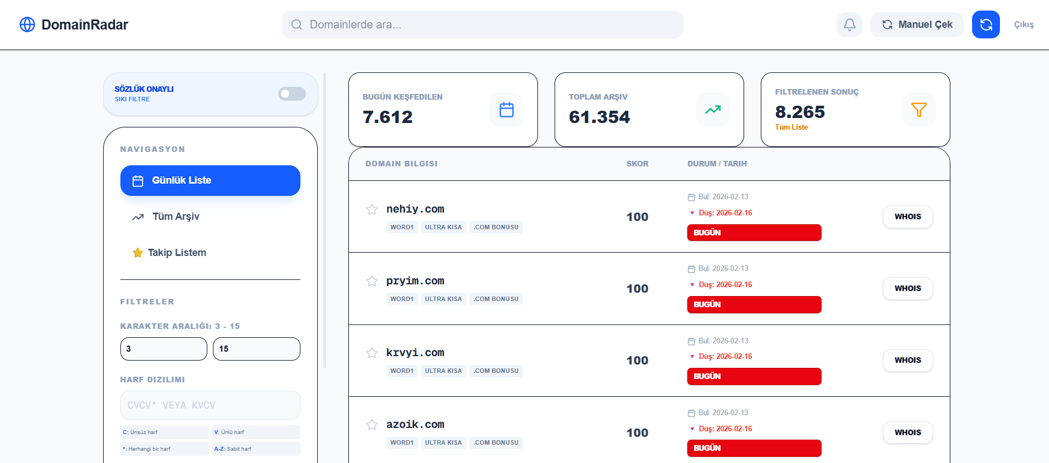The width and height of the screenshot is (1049, 463).
Task: Switch to Tüm Arşiv view
Action: (176, 216)
